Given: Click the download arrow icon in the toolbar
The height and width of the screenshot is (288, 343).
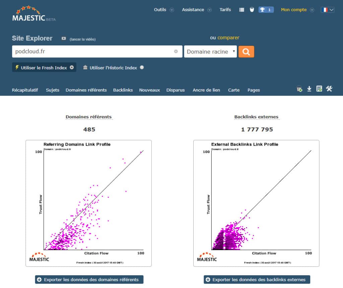Looking at the screenshot, I should (309, 89).
